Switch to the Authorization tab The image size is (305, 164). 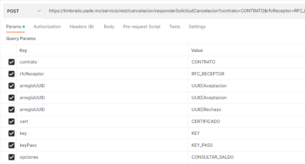pos(47,27)
